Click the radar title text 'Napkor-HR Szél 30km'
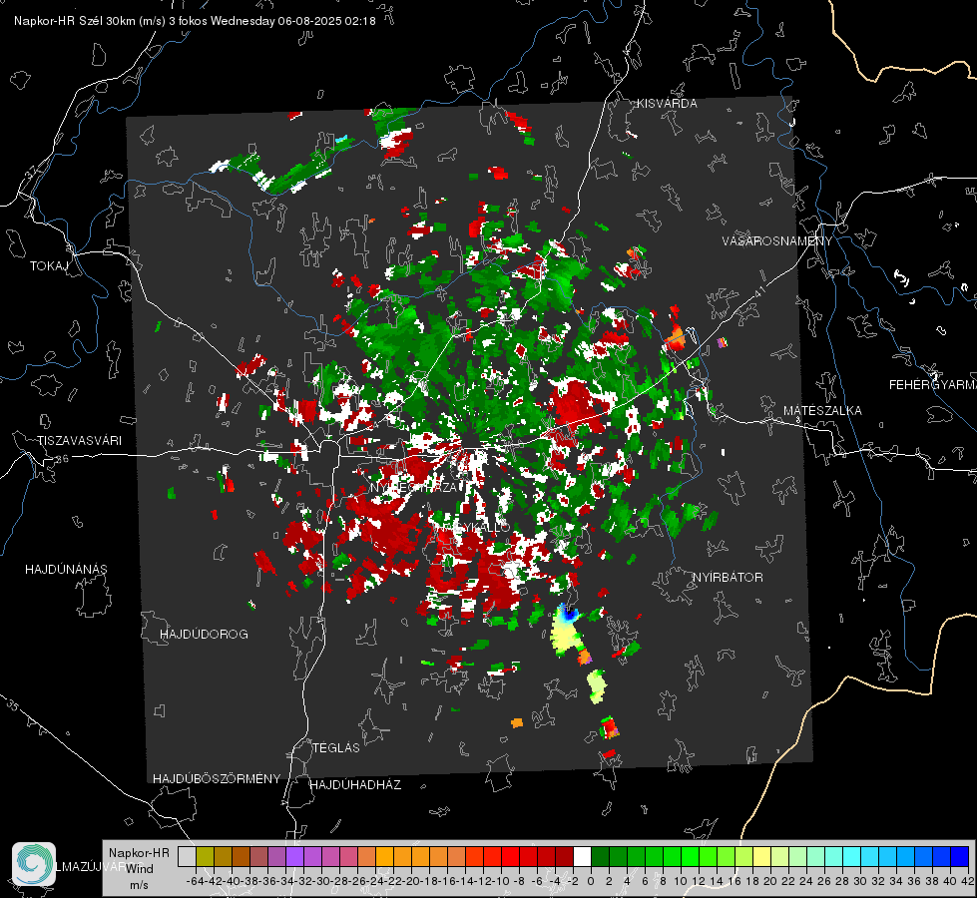 point(76,21)
